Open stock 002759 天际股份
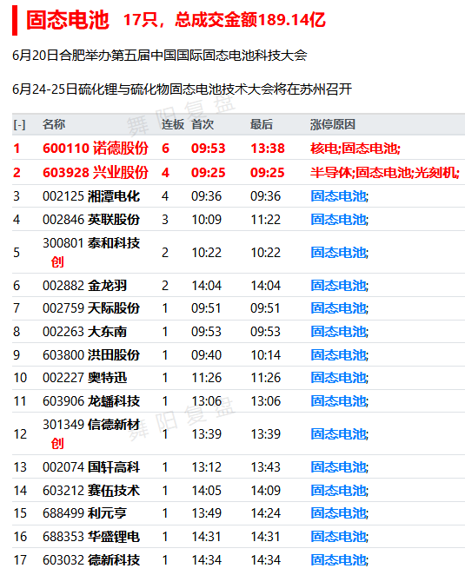The image size is (465, 575). click(91, 308)
